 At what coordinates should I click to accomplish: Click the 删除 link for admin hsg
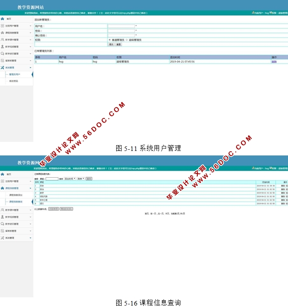pyautogui.click(x=274, y=62)
